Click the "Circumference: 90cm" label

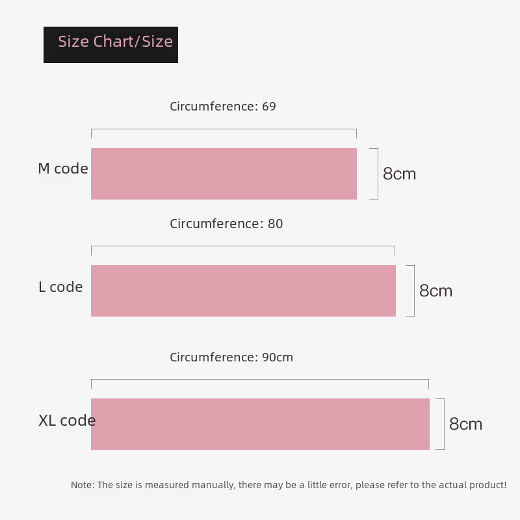coord(231,357)
